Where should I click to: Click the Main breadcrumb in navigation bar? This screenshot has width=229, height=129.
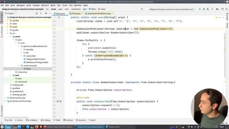point(92,9)
